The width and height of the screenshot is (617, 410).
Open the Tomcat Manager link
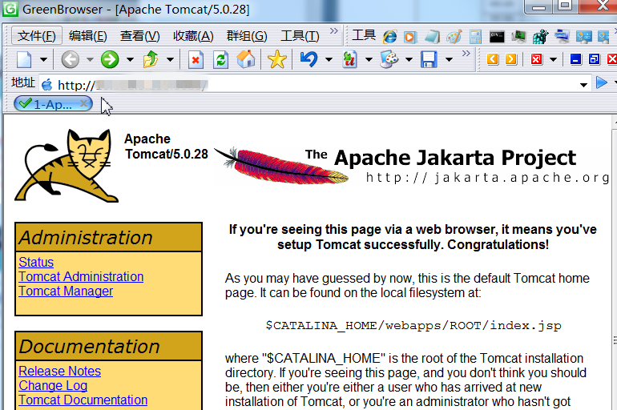pos(66,291)
